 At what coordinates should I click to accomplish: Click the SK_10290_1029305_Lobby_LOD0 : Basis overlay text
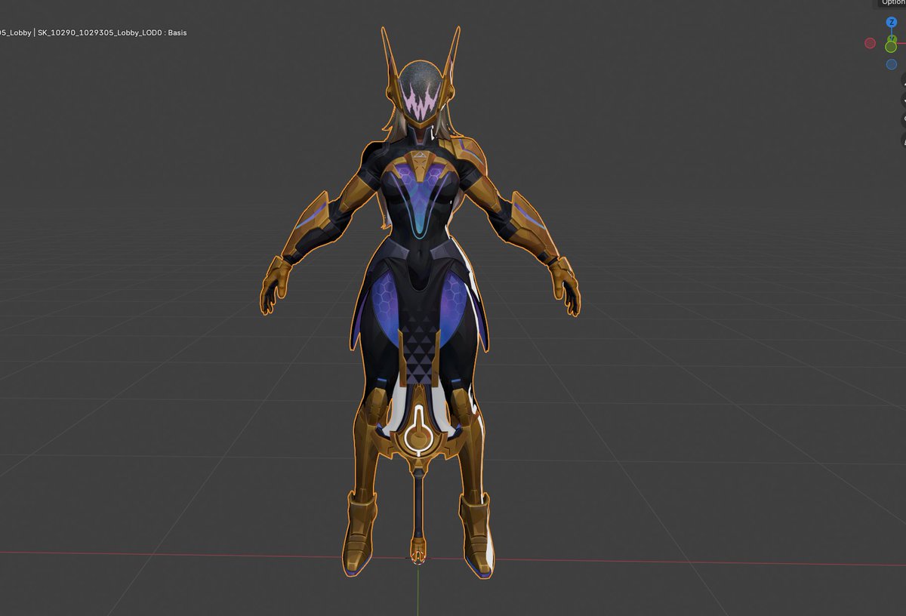[112, 32]
